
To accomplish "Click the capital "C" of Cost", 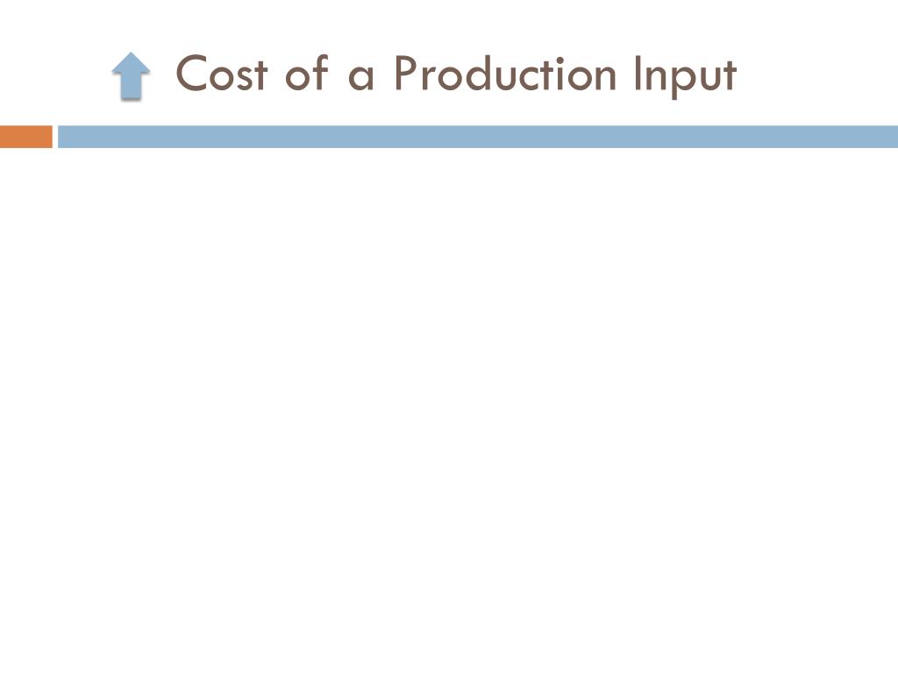I will tap(190, 74).
